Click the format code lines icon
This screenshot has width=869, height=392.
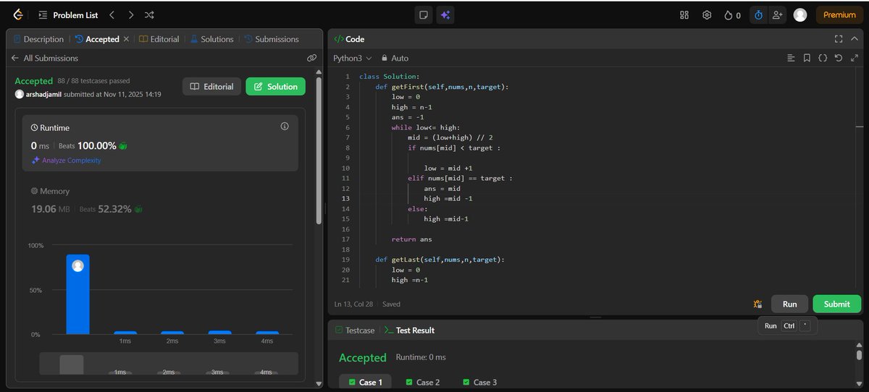tap(792, 58)
